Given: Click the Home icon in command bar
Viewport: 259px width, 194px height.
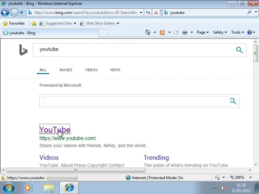Looking at the screenshot, I should point(148,32).
